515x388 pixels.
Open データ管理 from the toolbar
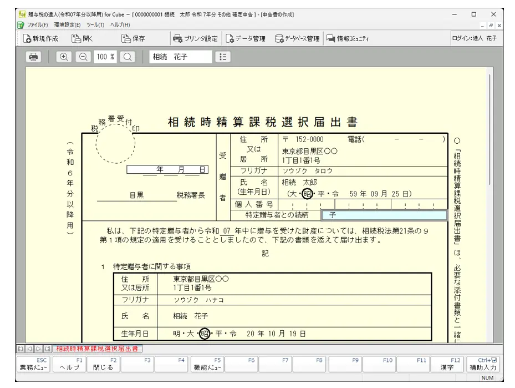(246, 39)
